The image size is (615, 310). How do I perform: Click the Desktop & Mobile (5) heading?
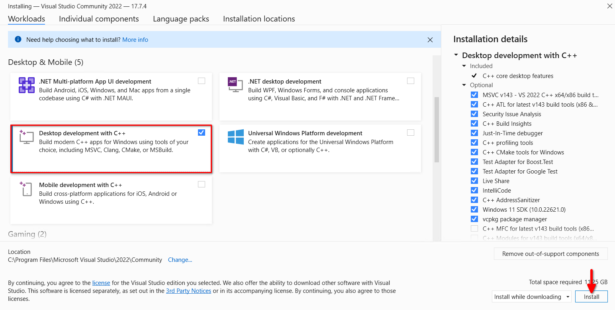[46, 62]
